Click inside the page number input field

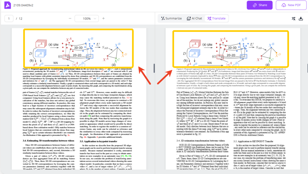9,18
